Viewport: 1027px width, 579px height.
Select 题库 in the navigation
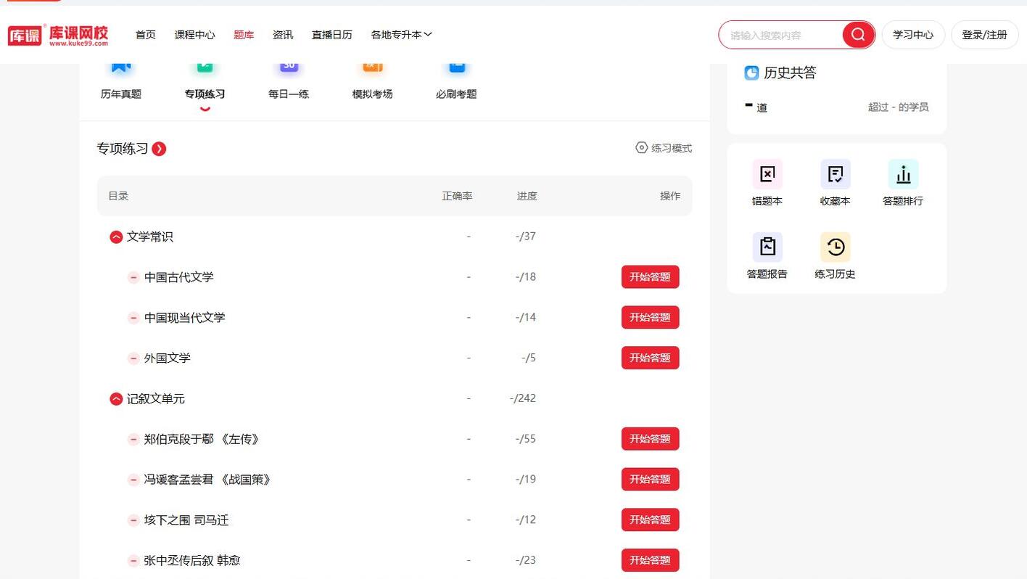tap(244, 35)
